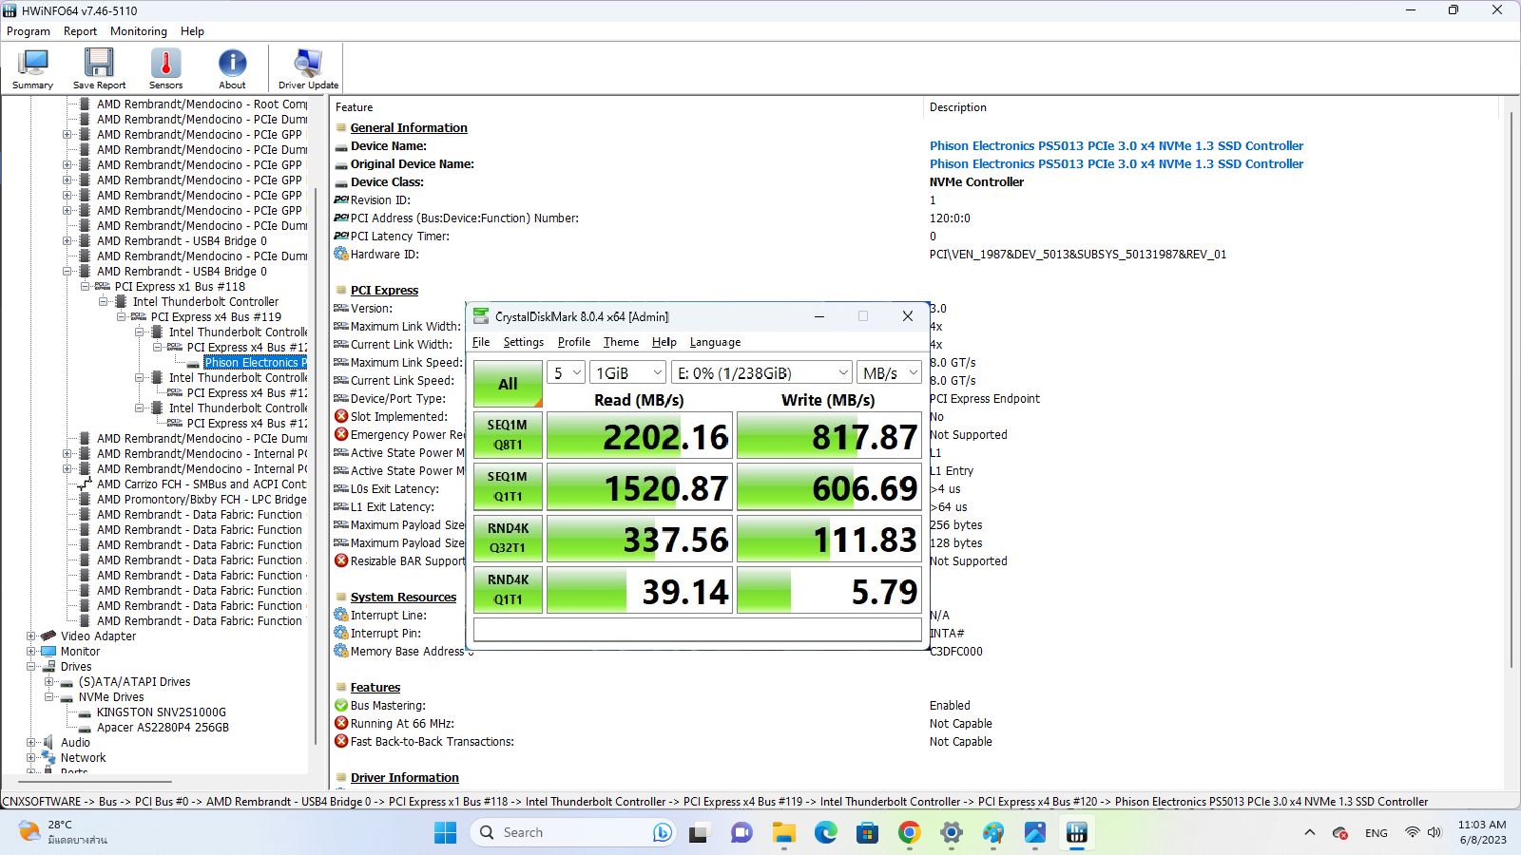Viewport: 1521px width, 855px height.
Task: Select Apacer AS2280P4 256GB drive
Action: [x=163, y=727]
